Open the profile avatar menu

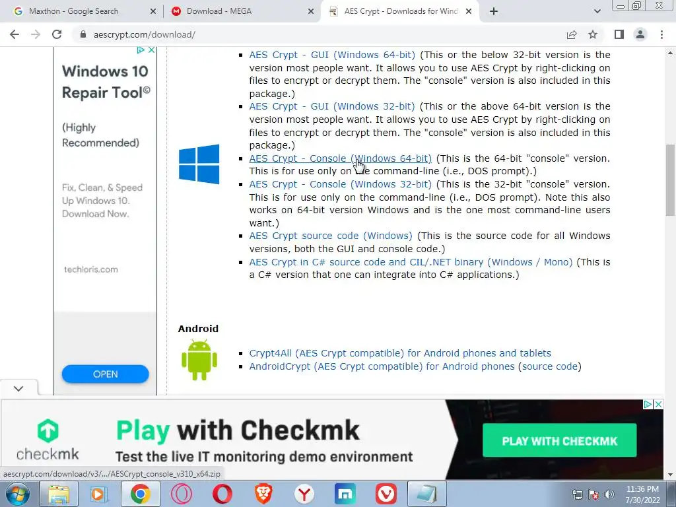[x=640, y=34]
